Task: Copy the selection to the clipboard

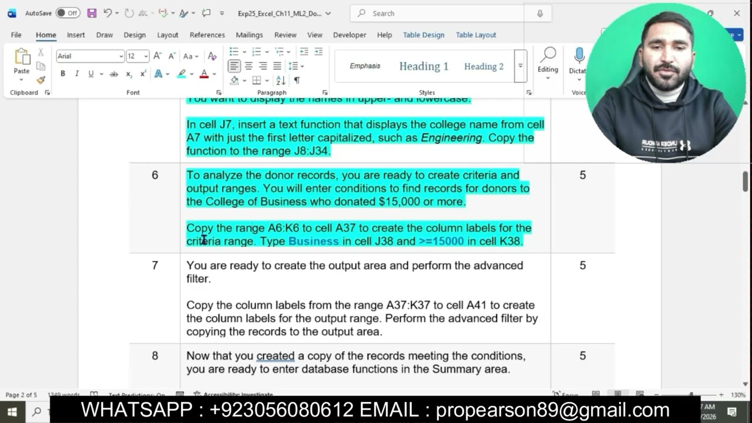Action: [41, 66]
